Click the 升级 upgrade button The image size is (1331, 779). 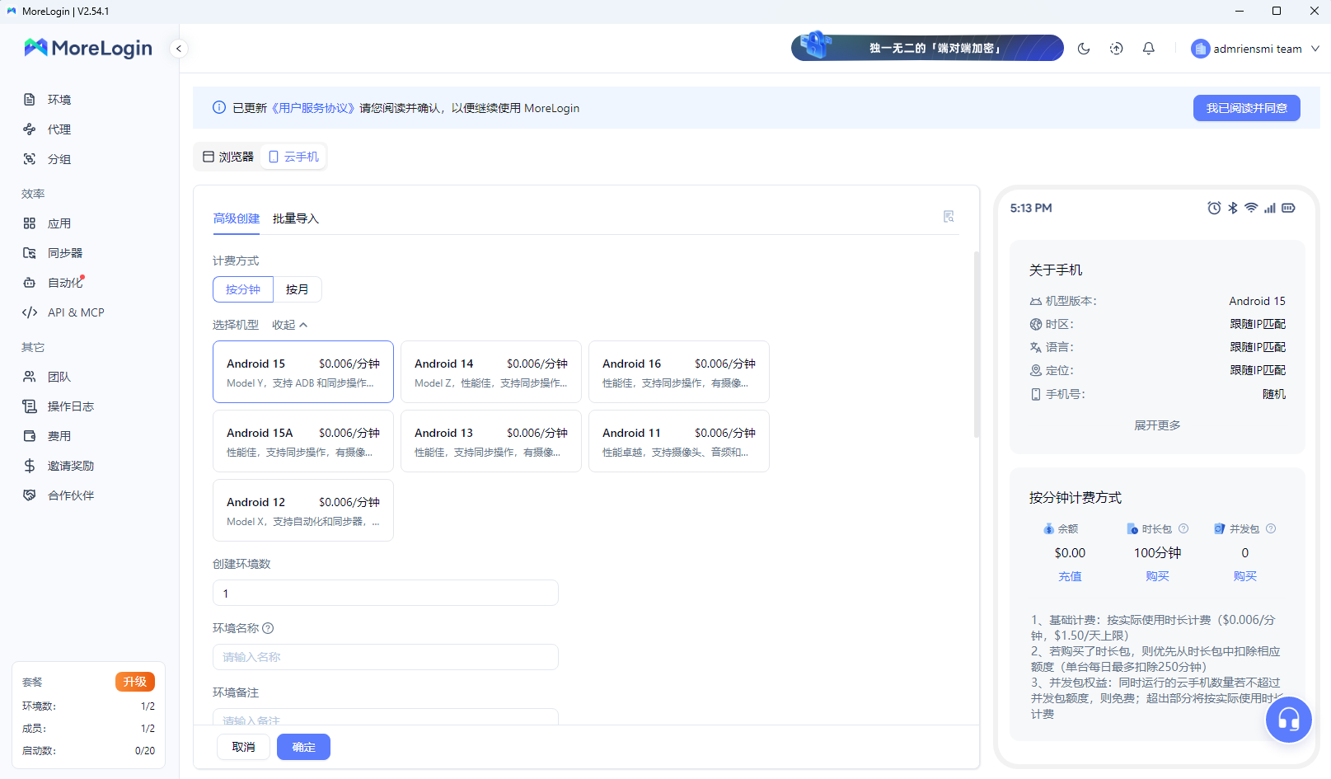pos(135,682)
